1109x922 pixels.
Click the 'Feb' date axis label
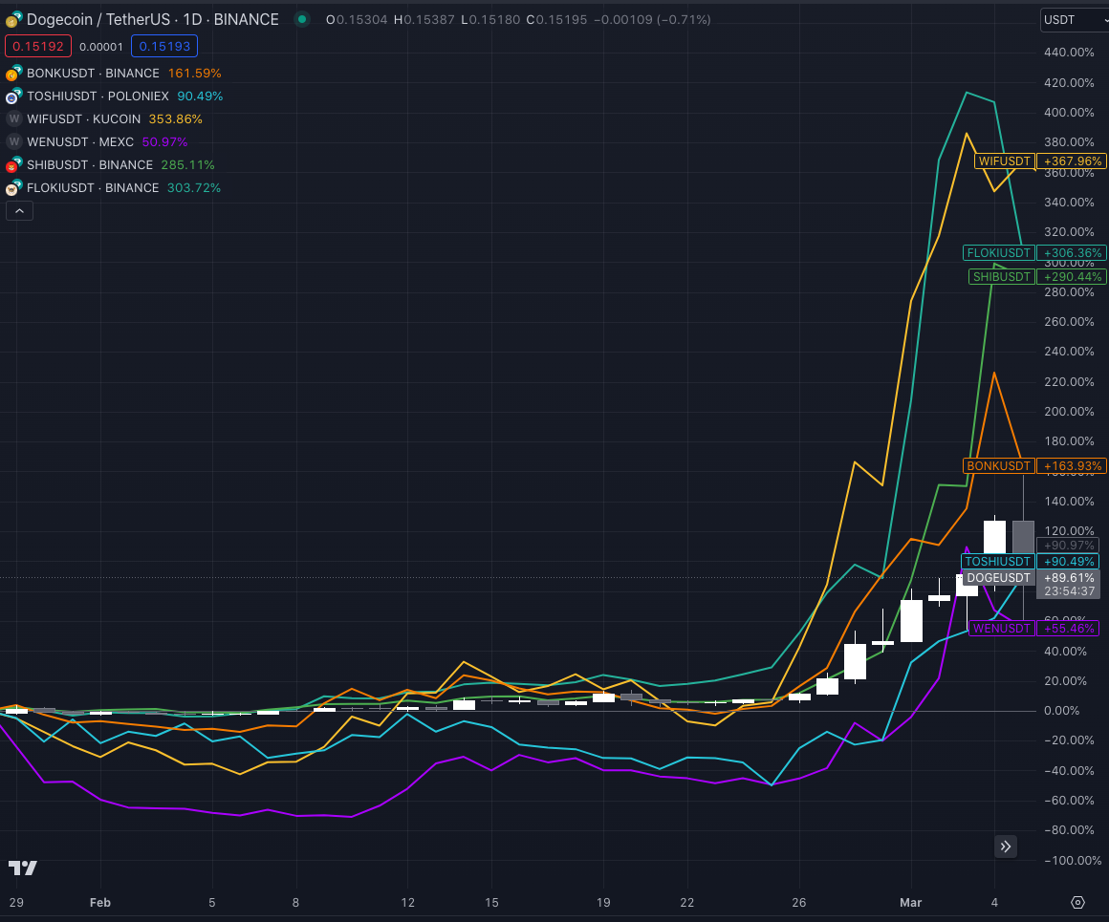pyautogui.click(x=99, y=902)
